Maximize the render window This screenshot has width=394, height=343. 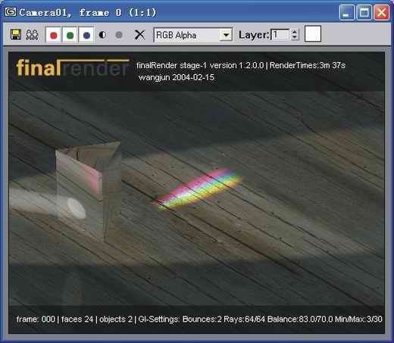tap(364, 12)
